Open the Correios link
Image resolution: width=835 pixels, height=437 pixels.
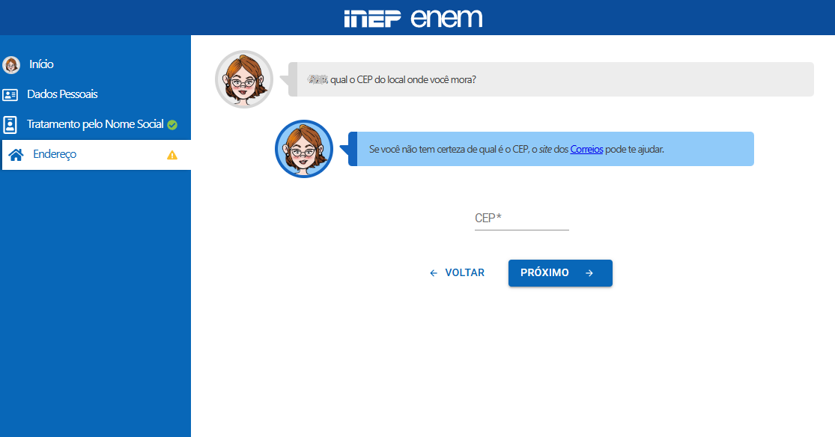point(586,150)
